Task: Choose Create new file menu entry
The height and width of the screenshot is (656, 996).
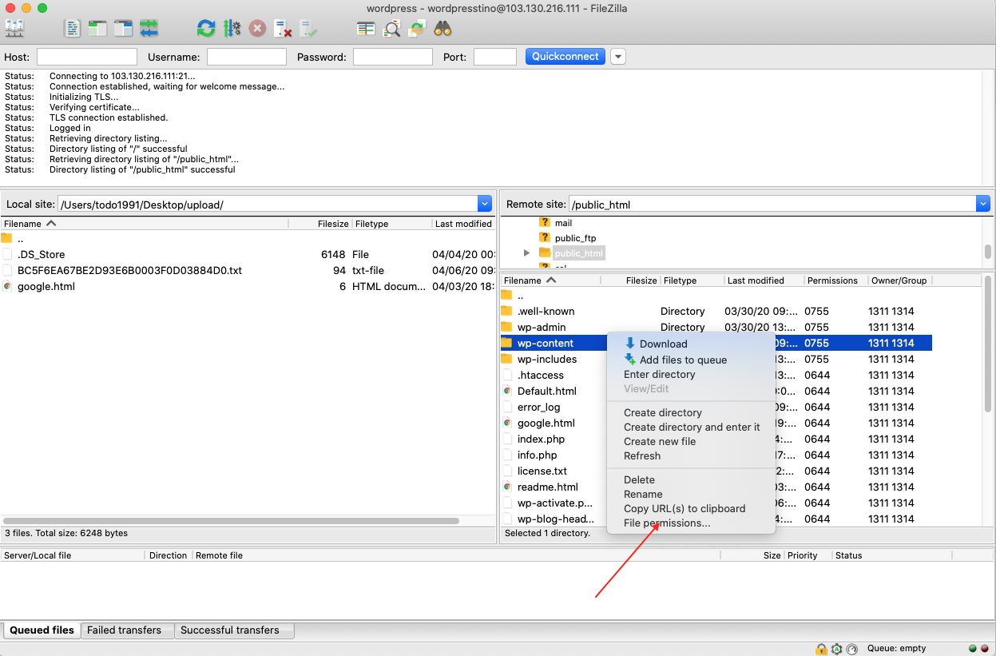Action: pyautogui.click(x=660, y=441)
